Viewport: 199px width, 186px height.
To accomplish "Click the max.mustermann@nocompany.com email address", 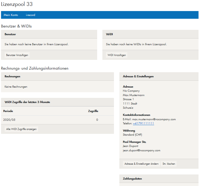I will pyautogui.click(x=154, y=119).
